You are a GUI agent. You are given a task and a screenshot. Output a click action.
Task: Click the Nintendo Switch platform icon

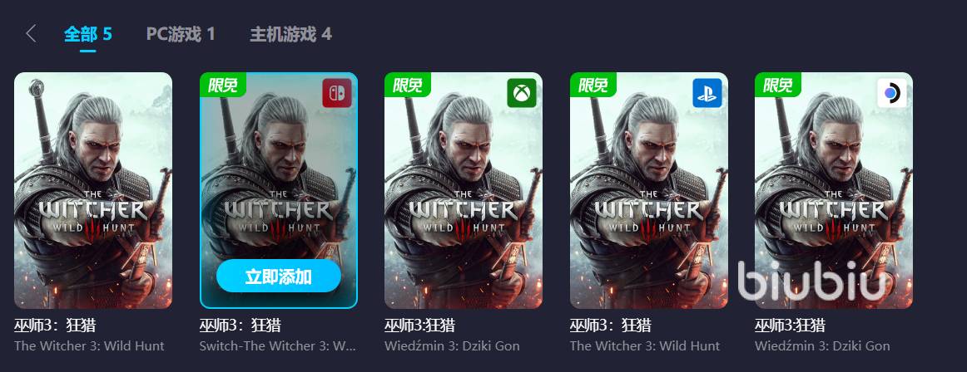pos(337,94)
